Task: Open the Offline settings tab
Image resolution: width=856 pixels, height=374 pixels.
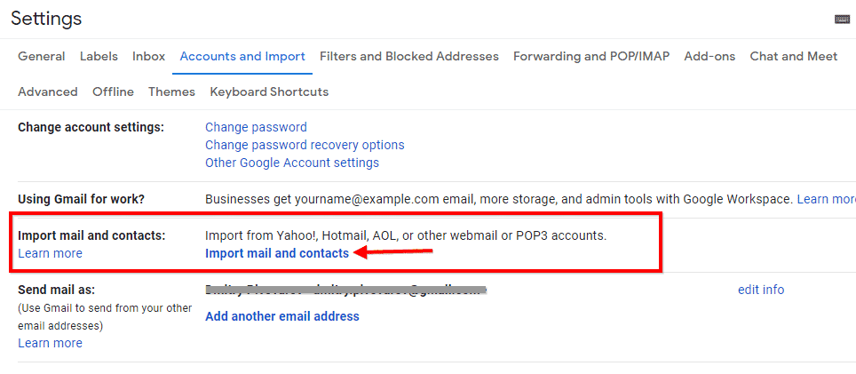Action: coord(113,92)
